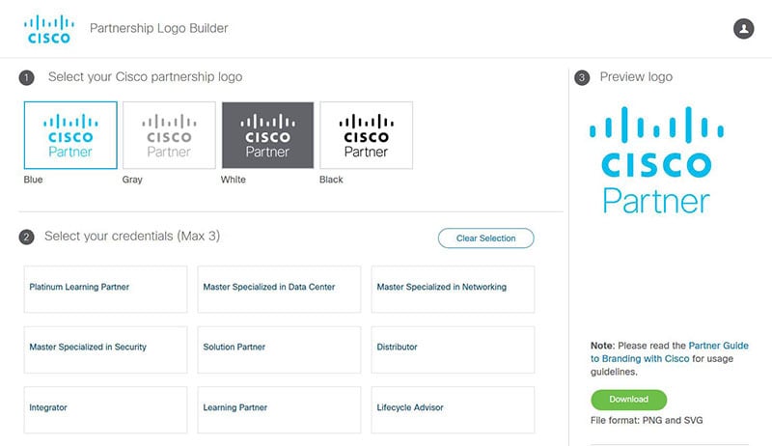Image resolution: width=772 pixels, height=446 pixels.
Task: Open Partner Guide to Branding link
Action: (x=670, y=352)
